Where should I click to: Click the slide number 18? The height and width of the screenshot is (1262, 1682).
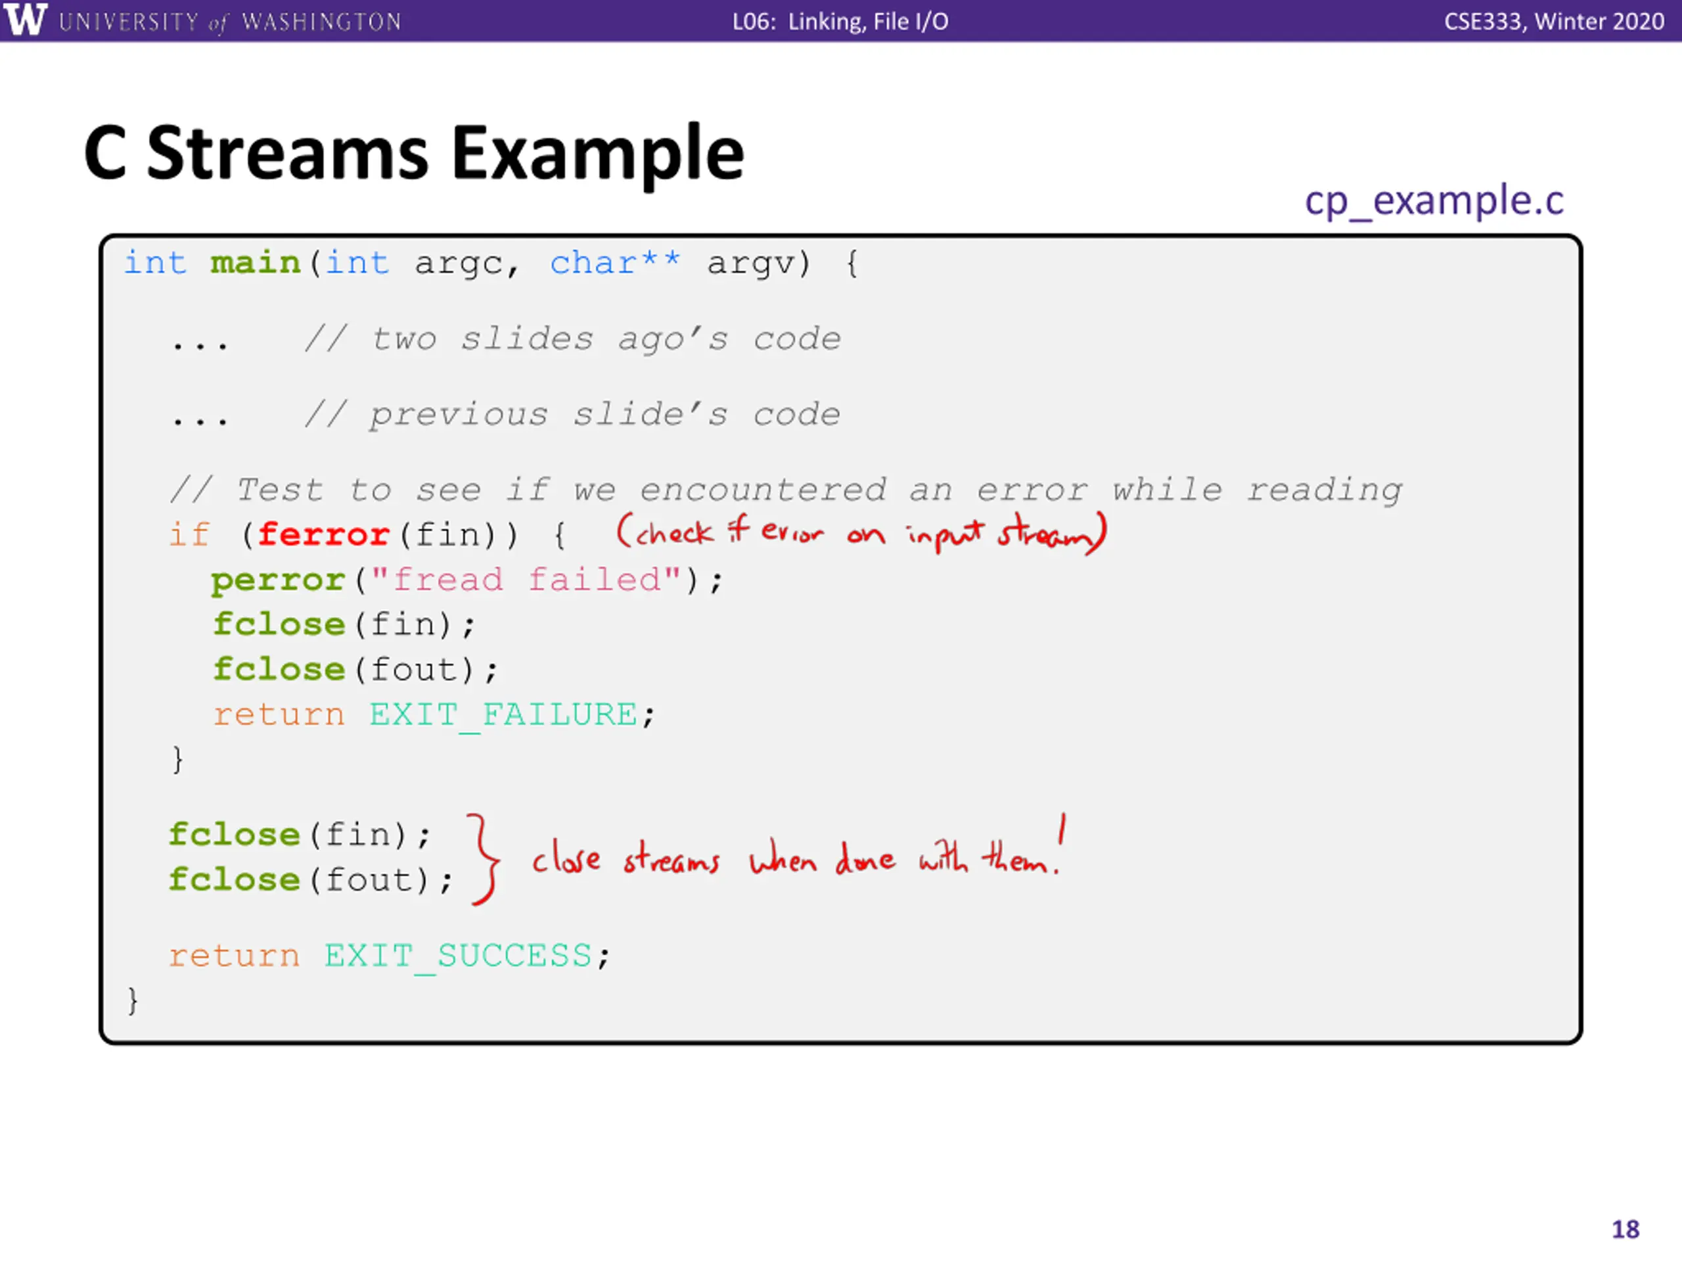(x=1625, y=1229)
